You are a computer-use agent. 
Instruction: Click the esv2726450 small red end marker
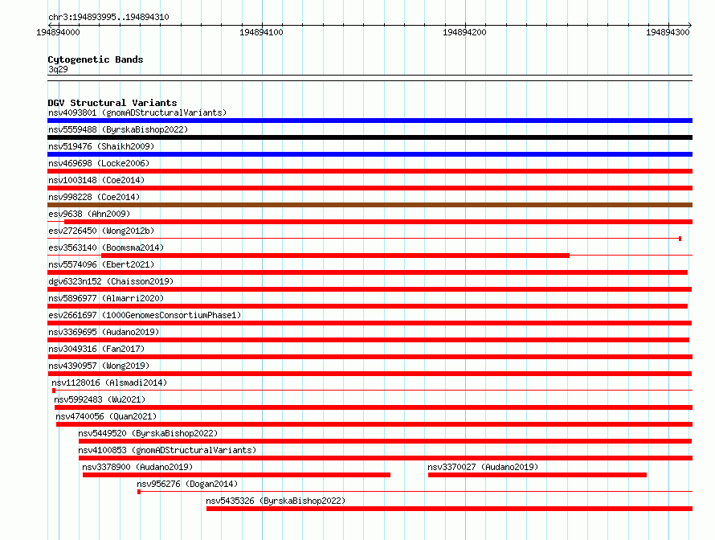pos(680,239)
